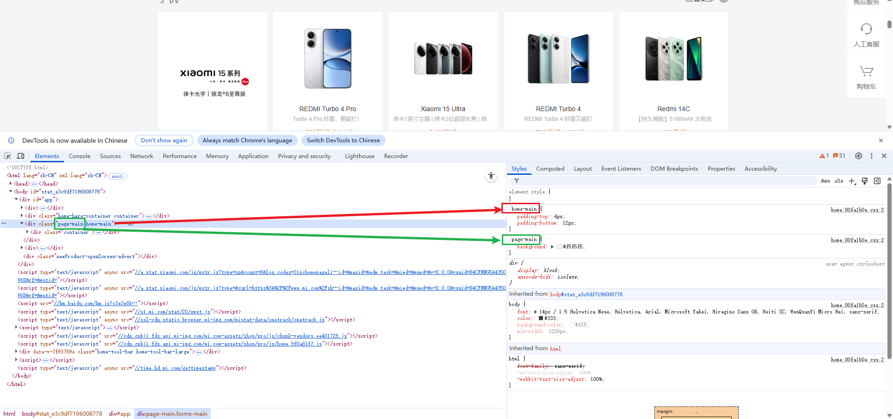This screenshot has height=419, width=893.
Task: Open the DOM Breakpoints pane tab
Action: point(674,169)
